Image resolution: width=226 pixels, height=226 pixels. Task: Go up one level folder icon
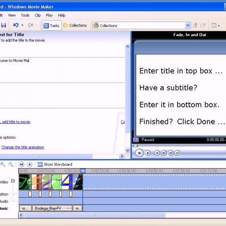[195, 25]
